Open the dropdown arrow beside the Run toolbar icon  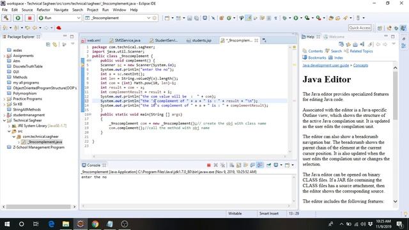[301, 18]
